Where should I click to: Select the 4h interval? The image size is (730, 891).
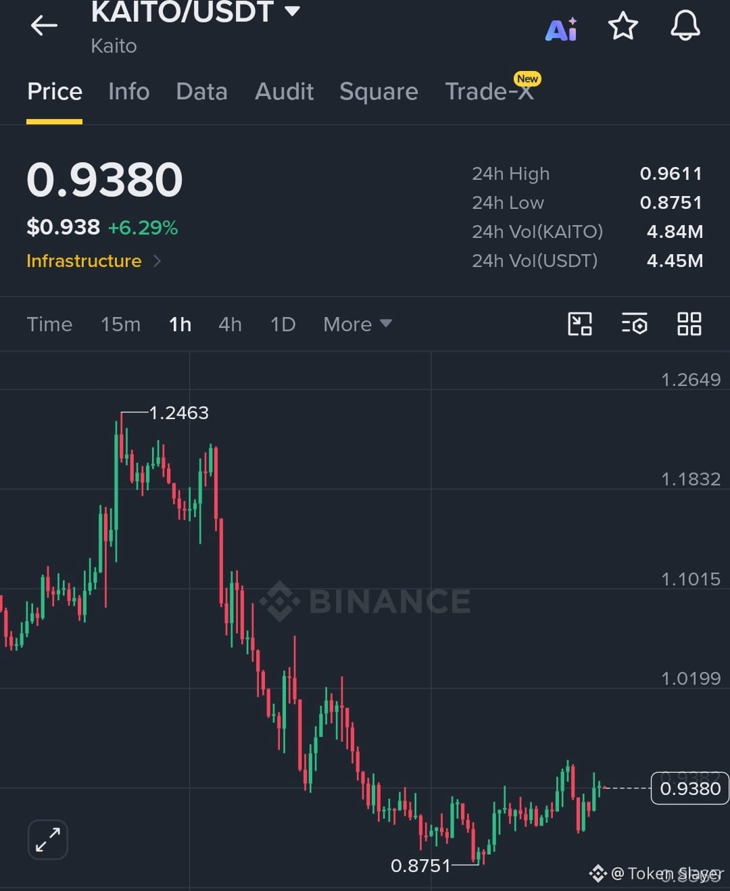230,324
